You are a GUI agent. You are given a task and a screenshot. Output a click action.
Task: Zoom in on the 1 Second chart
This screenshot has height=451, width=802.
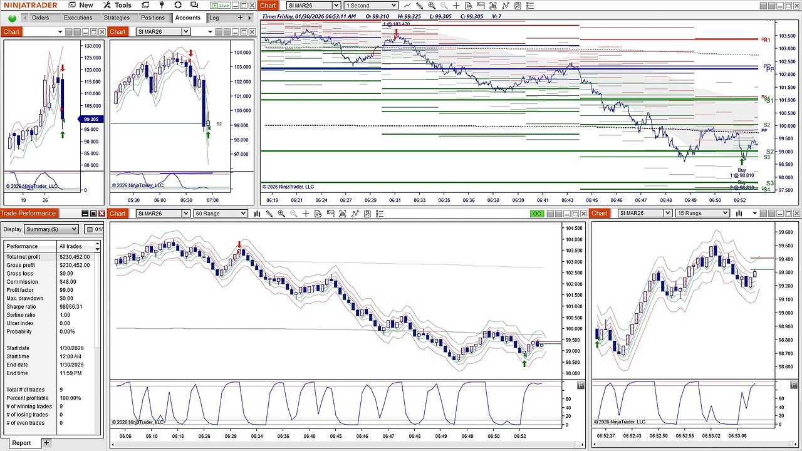[x=432, y=5]
